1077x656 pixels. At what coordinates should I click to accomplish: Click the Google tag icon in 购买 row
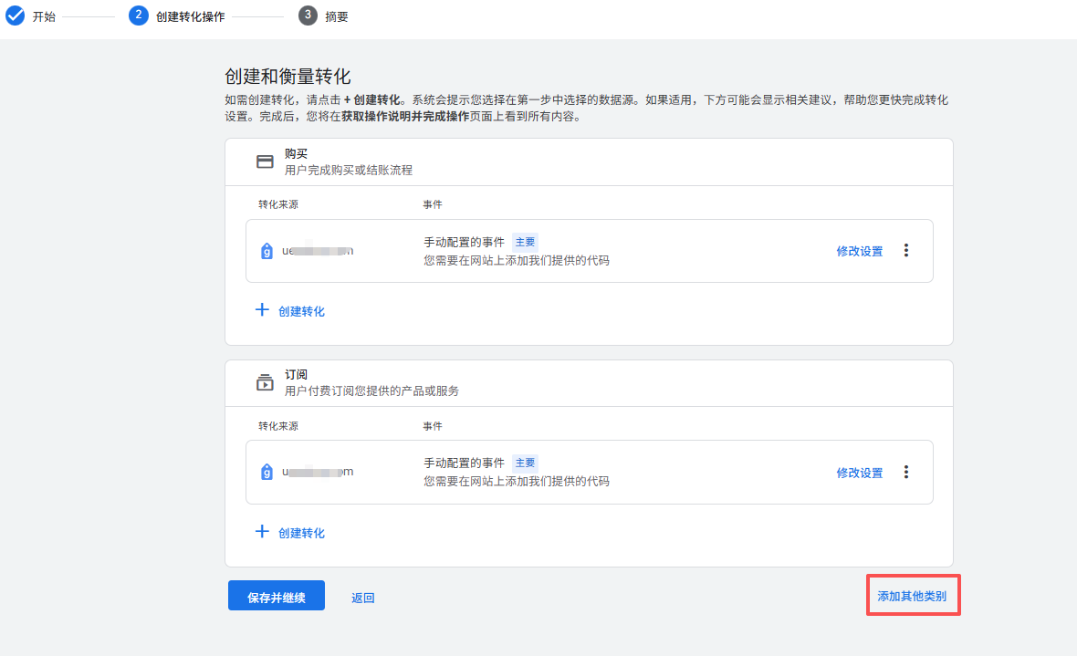pos(267,251)
